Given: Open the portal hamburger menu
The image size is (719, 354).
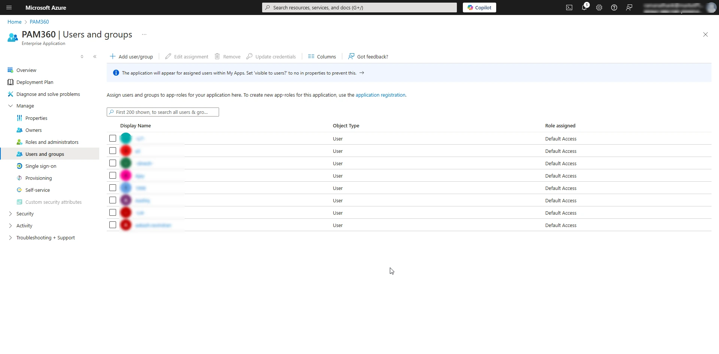Looking at the screenshot, I should [9, 7].
